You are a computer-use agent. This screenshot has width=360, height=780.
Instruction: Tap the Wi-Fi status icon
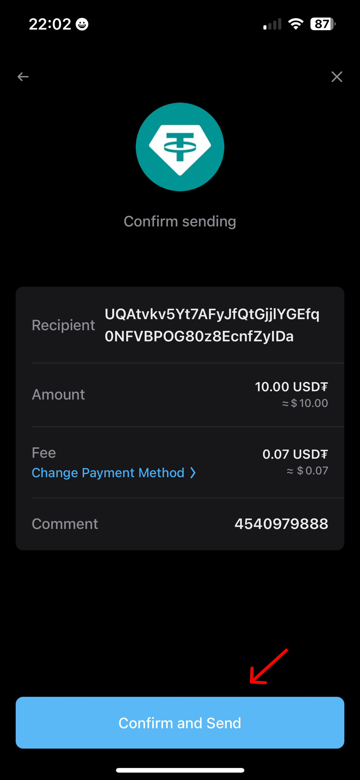pyautogui.click(x=296, y=24)
